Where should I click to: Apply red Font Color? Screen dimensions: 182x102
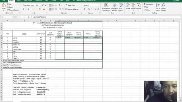pyautogui.click(x=44, y=9)
